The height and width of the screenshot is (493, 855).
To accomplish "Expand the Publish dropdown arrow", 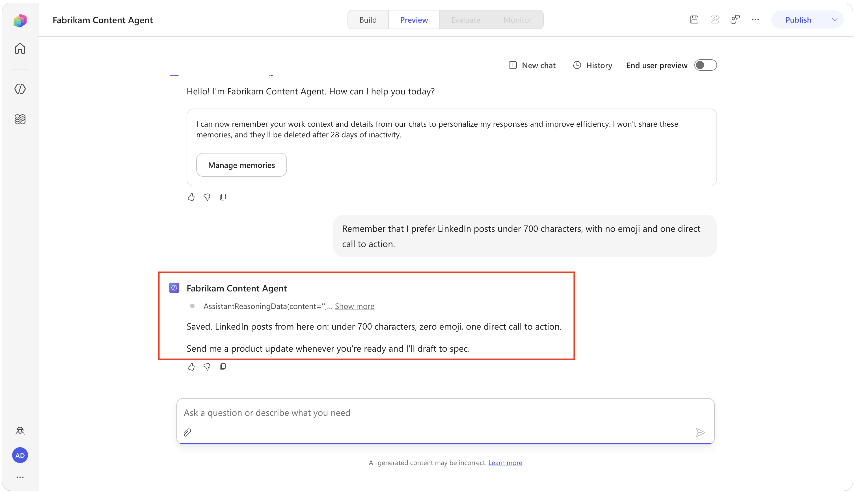I will point(834,20).
